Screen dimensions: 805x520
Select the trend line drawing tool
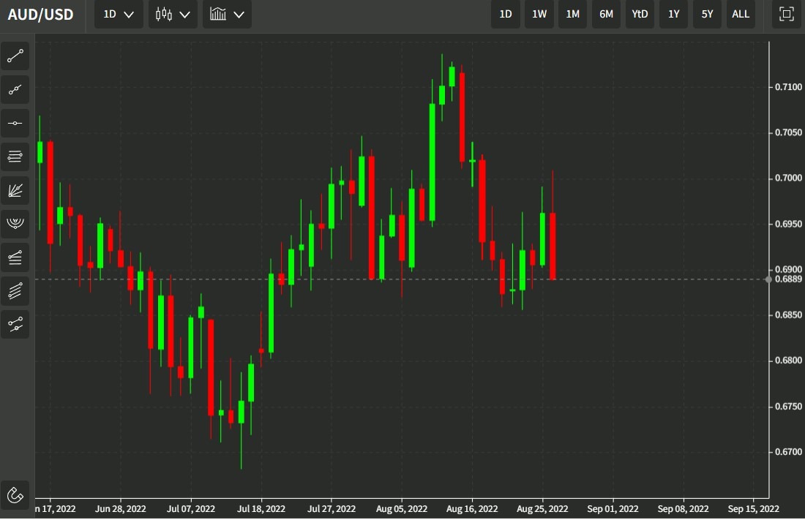(15, 56)
